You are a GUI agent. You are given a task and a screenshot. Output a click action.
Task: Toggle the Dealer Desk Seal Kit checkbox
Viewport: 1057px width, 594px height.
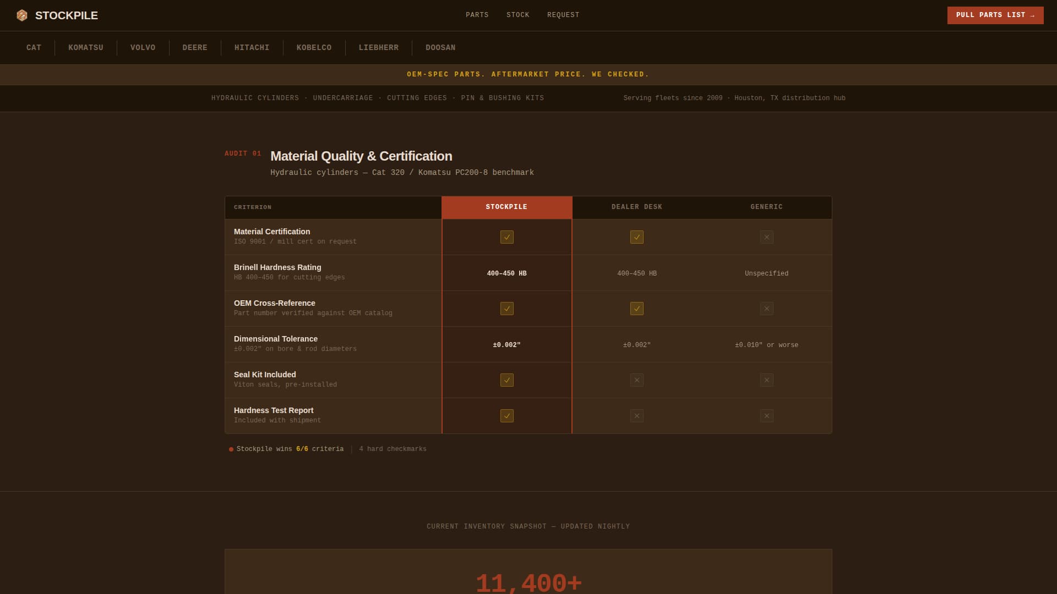(637, 380)
